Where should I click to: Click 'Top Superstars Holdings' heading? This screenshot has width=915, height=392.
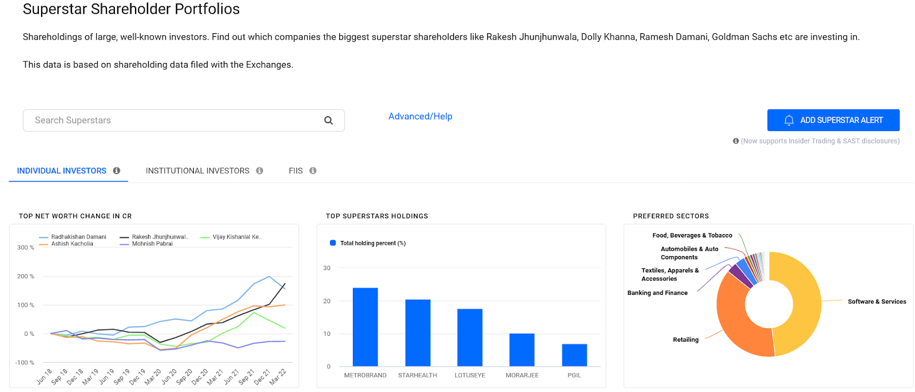pyautogui.click(x=377, y=216)
